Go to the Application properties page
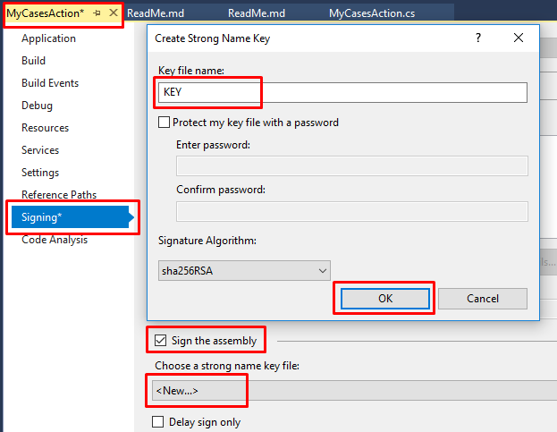This screenshot has width=557, height=432. tap(48, 38)
